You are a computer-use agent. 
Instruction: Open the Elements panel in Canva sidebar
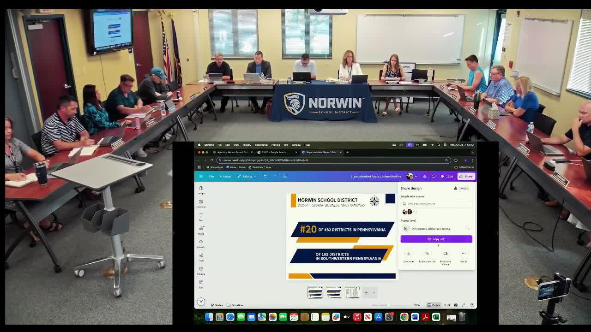click(201, 203)
